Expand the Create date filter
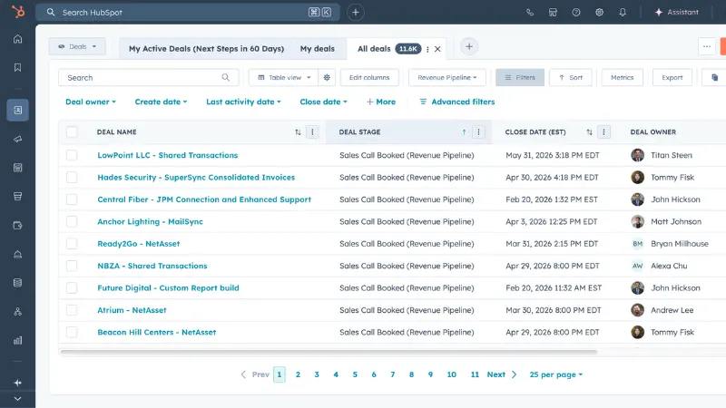726x408 pixels. (161, 102)
